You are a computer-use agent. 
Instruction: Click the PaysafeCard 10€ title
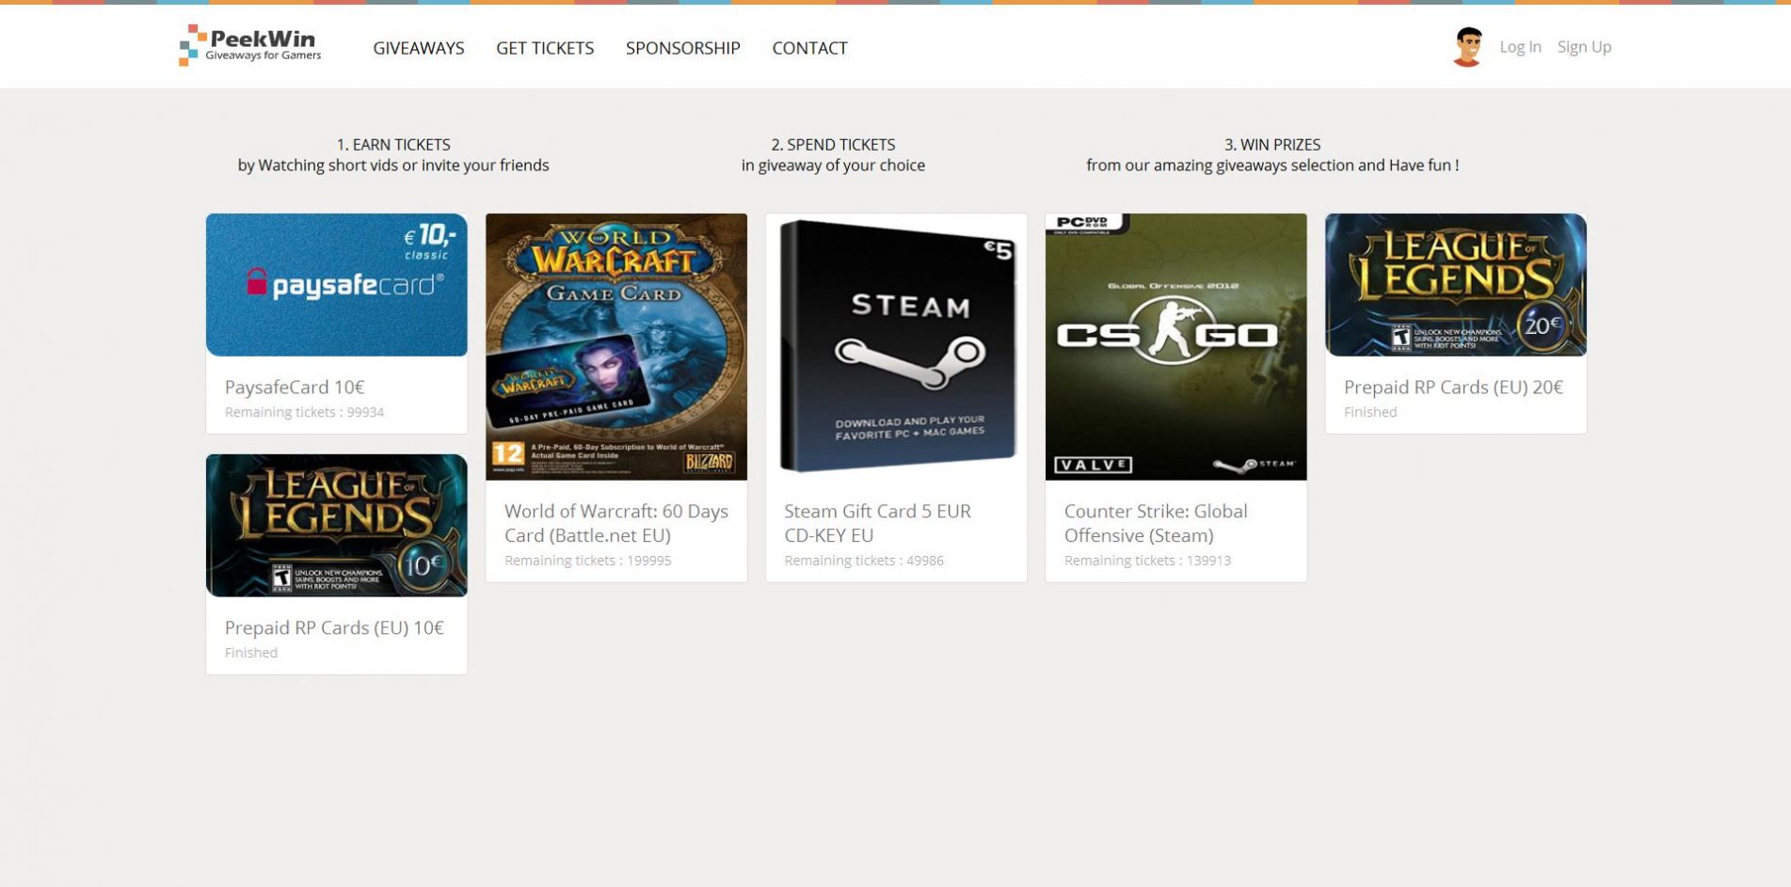point(295,387)
